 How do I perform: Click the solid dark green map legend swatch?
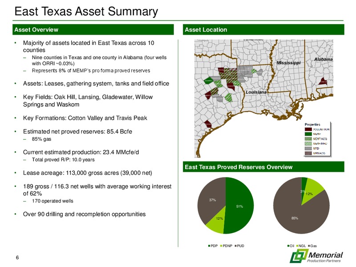click(308, 134)
